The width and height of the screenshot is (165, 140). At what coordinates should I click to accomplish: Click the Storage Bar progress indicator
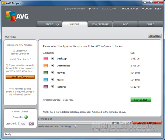point(85,122)
